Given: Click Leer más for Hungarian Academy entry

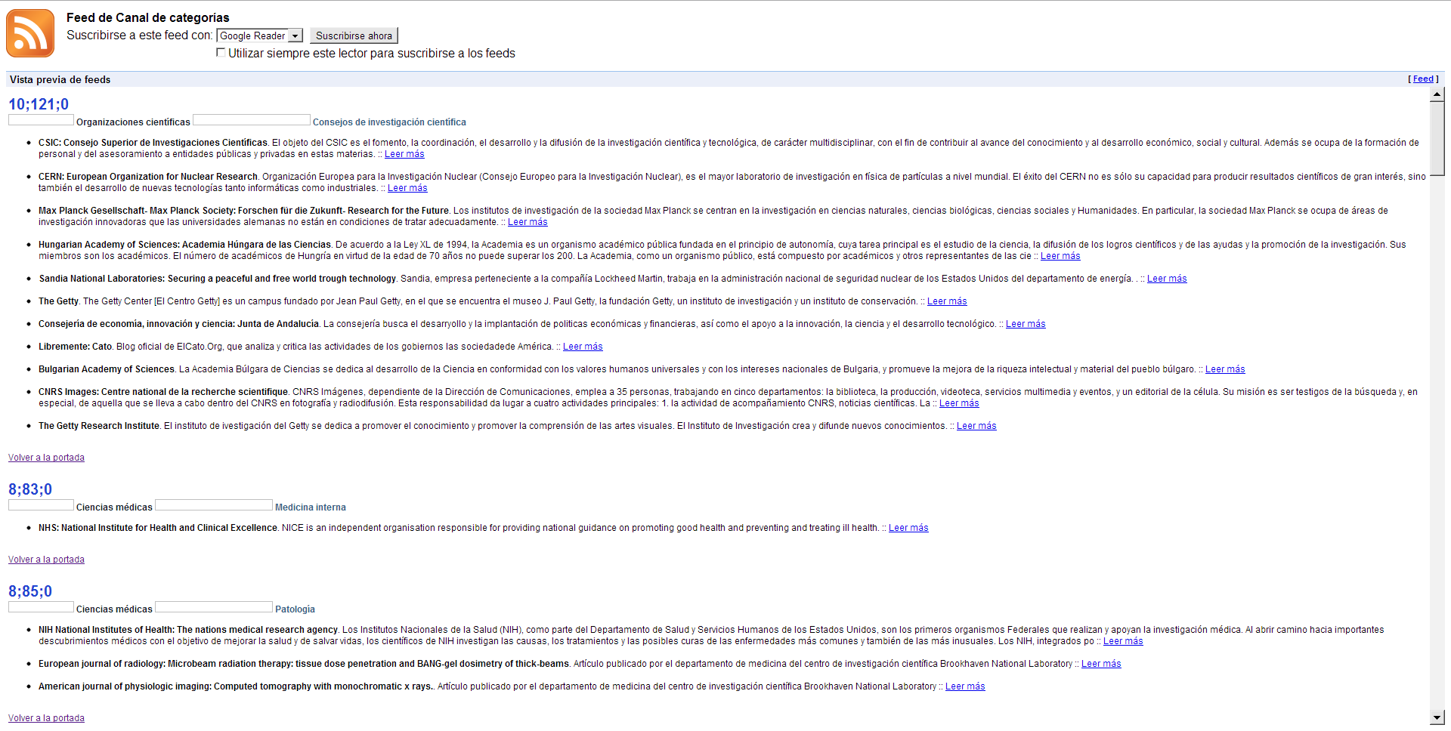Looking at the screenshot, I should (1060, 256).
